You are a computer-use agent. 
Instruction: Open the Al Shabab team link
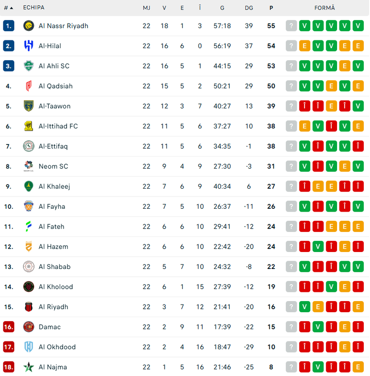(x=55, y=266)
